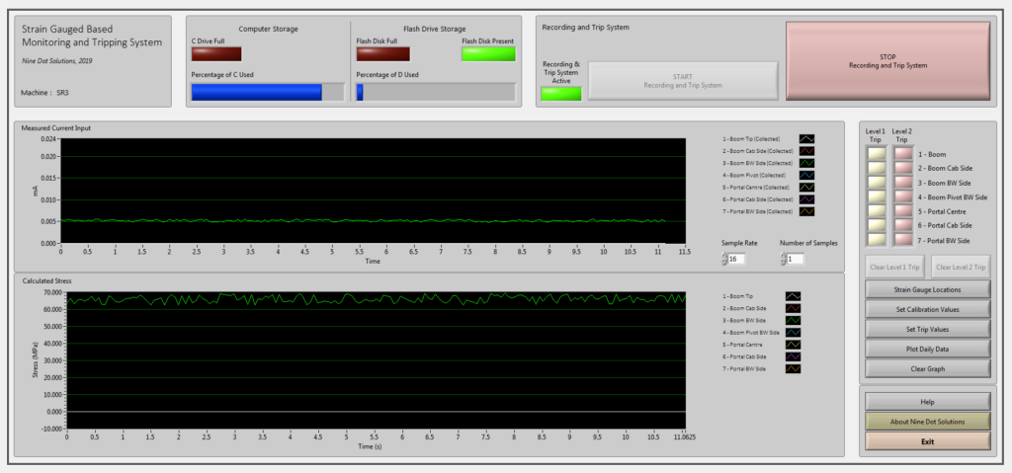
Task: Click the Level 2 Trip indicator for 2 - Boom Cab Side
Action: (903, 169)
